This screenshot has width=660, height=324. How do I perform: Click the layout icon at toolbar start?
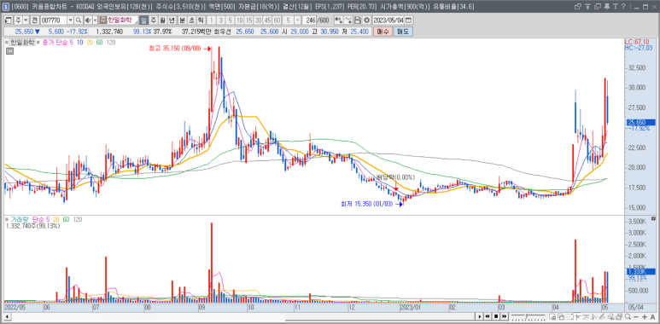pyautogui.click(x=8, y=20)
